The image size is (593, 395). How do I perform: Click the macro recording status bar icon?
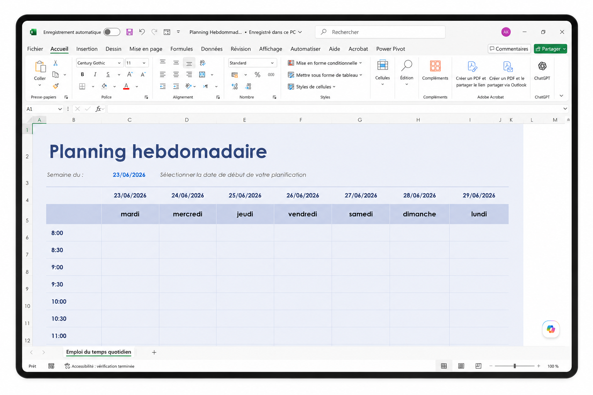51,366
